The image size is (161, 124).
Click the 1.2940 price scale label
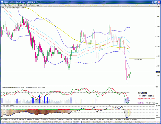pyautogui.click(x=158, y=27)
